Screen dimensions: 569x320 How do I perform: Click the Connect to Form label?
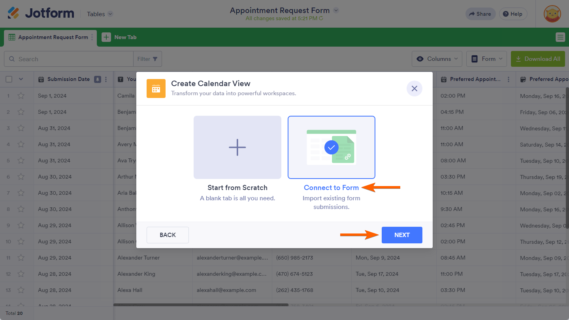[332, 188]
